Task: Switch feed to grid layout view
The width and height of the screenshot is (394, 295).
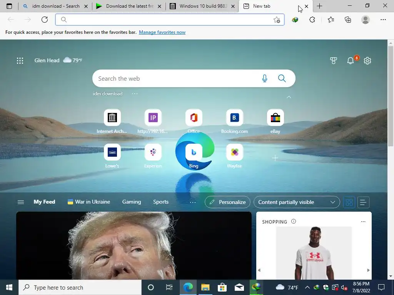Action: click(349, 202)
